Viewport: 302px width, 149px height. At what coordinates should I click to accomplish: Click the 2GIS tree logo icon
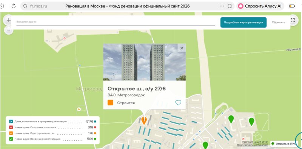(x=273, y=144)
